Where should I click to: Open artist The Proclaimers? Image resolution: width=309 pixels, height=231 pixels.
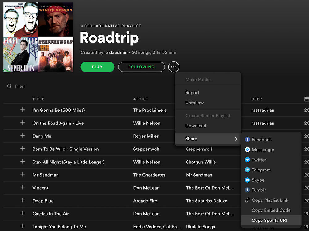pos(150,110)
